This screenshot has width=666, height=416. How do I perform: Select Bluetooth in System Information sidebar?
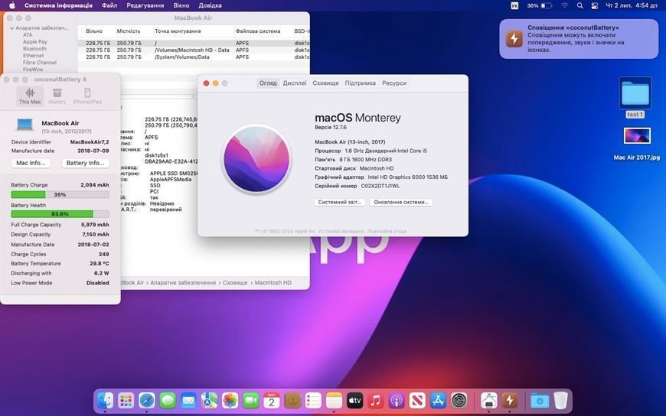pos(34,49)
